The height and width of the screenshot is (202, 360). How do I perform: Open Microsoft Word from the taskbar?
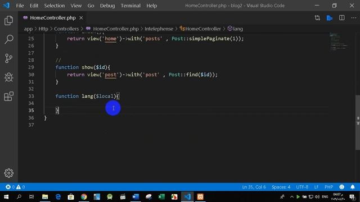tap(136, 197)
